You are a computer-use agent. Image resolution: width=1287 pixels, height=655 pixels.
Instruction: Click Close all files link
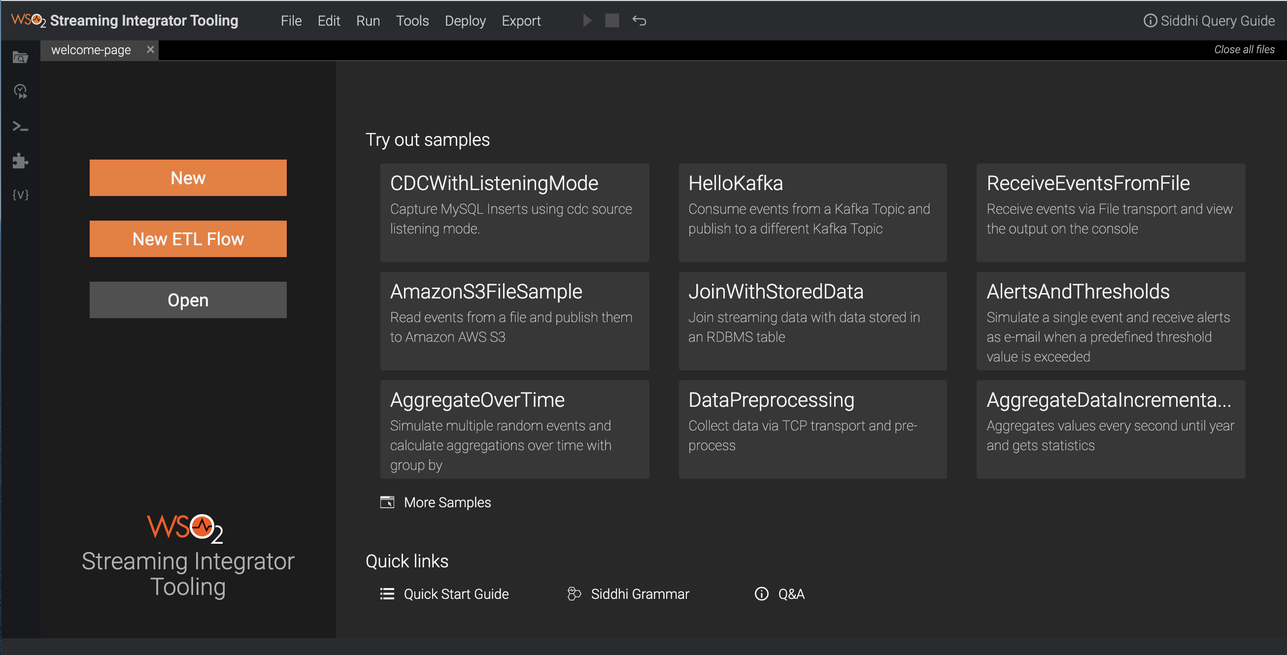point(1244,49)
